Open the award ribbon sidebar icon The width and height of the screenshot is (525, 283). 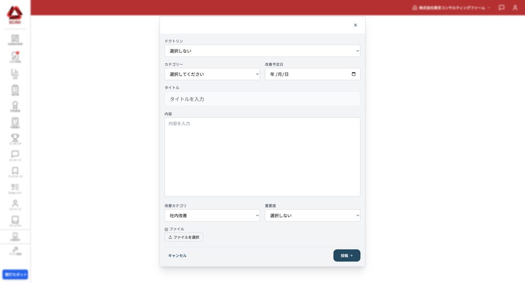15,106
